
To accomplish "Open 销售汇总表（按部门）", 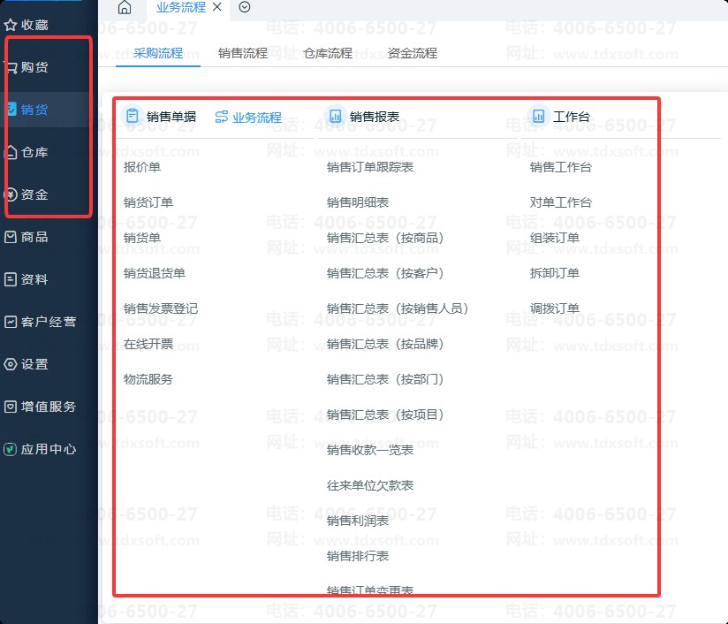I will pyautogui.click(x=385, y=379).
